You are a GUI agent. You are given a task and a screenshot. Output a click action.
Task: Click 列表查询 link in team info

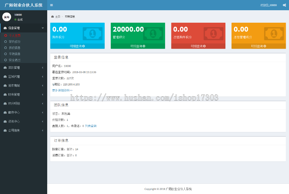tap(91, 126)
